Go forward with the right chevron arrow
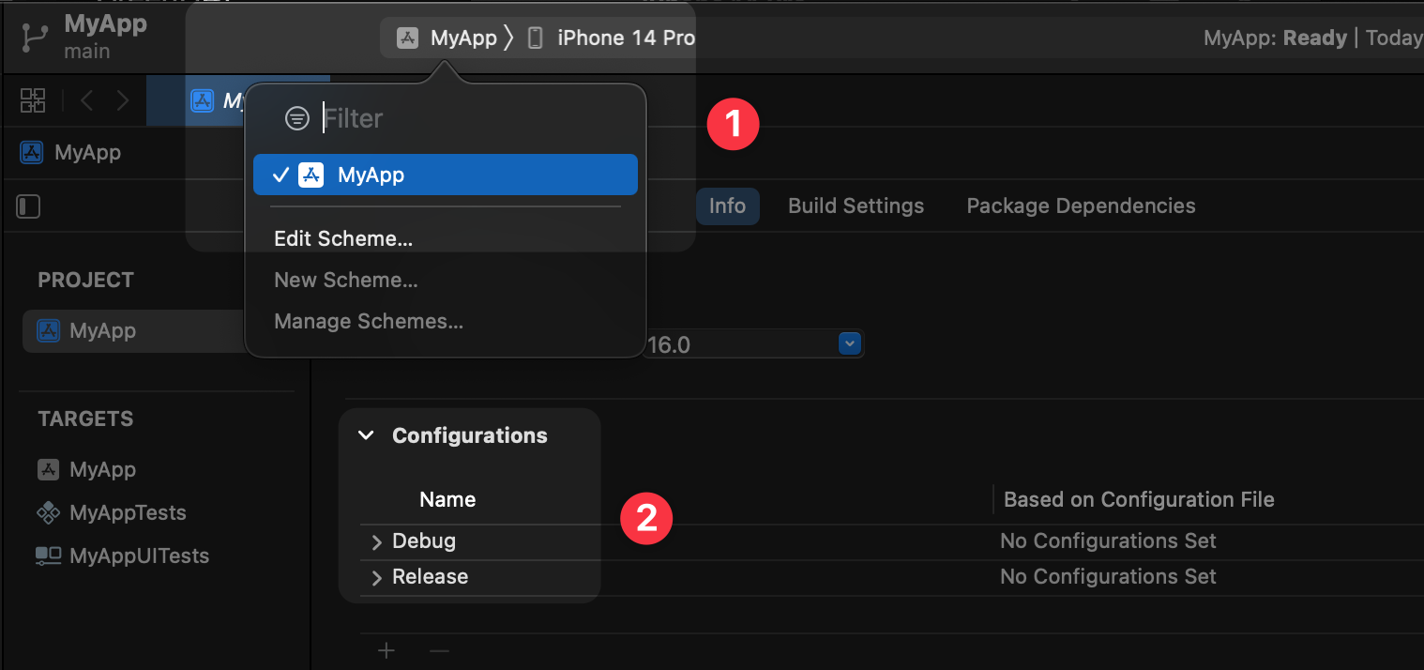 (123, 100)
